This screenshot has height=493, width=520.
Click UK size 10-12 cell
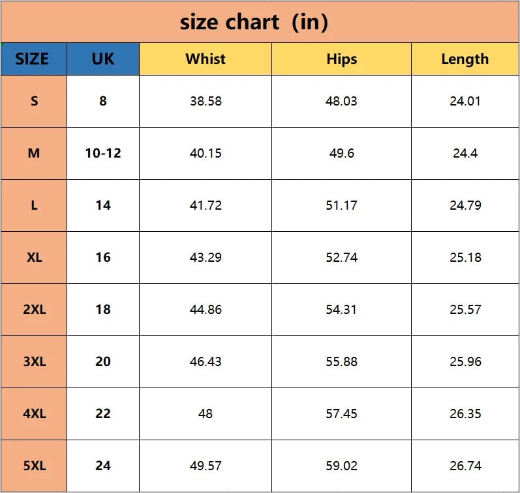(x=103, y=153)
